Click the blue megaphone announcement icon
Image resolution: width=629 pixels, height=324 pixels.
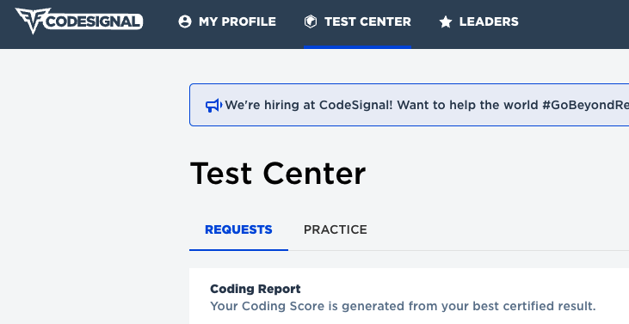[x=213, y=106]
